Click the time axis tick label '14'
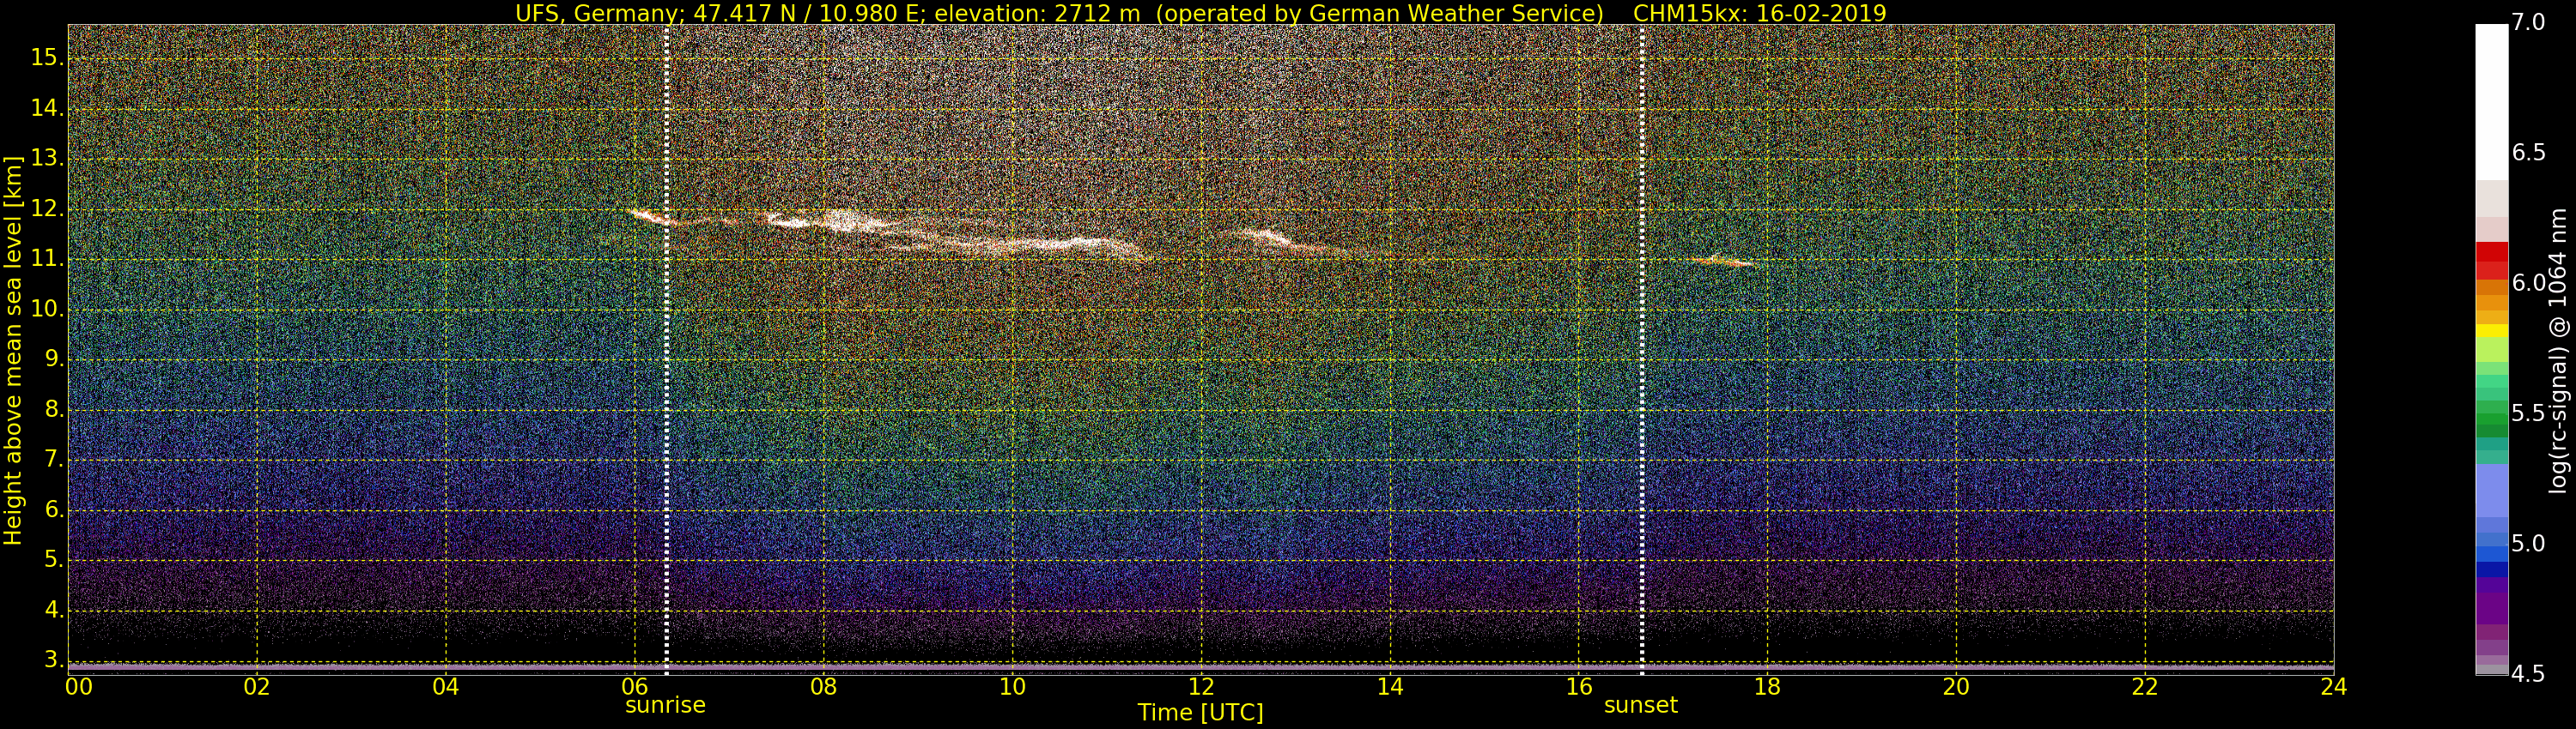The image size is (2576, 729). [x=1390, y=686]
